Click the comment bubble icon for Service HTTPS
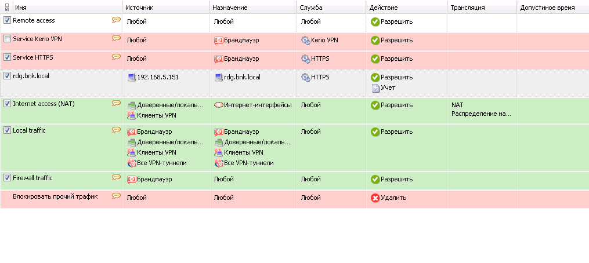This screenshot has height=263, width=589. pyautogui.click(x=117, y=57)
